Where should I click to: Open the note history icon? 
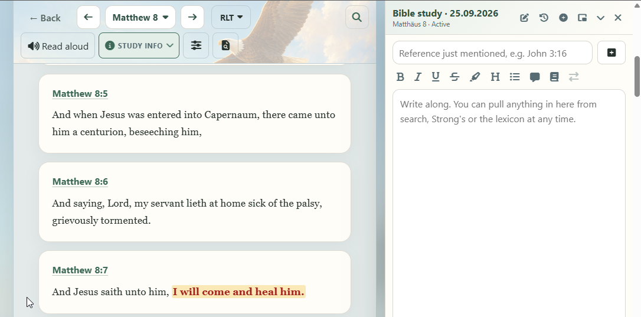tap(544, 18)
